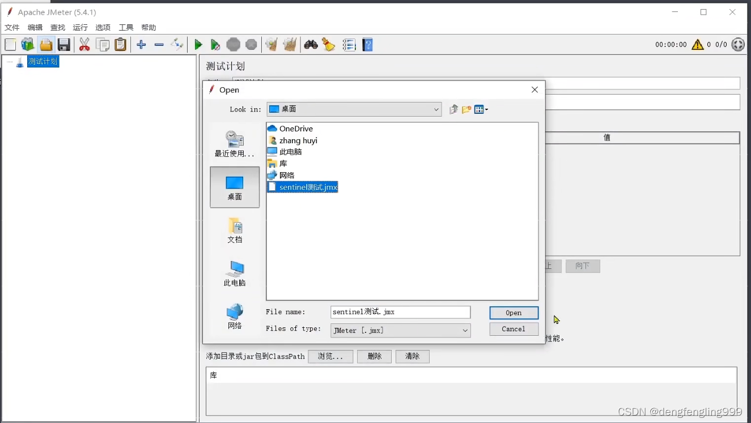Cancel the Open dialog
Viewport: 751px width, 423px height.
click(514, 329)
